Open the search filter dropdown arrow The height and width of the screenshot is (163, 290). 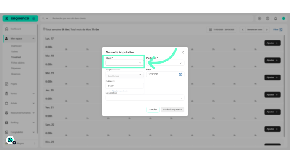coord(47,19)
